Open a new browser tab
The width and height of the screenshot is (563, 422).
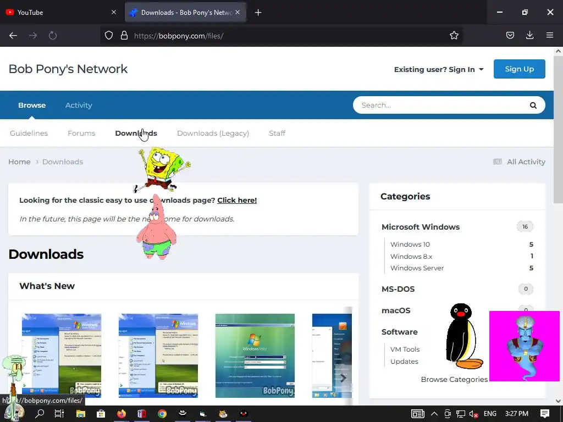pyautogui.click(x=258, y=13)
